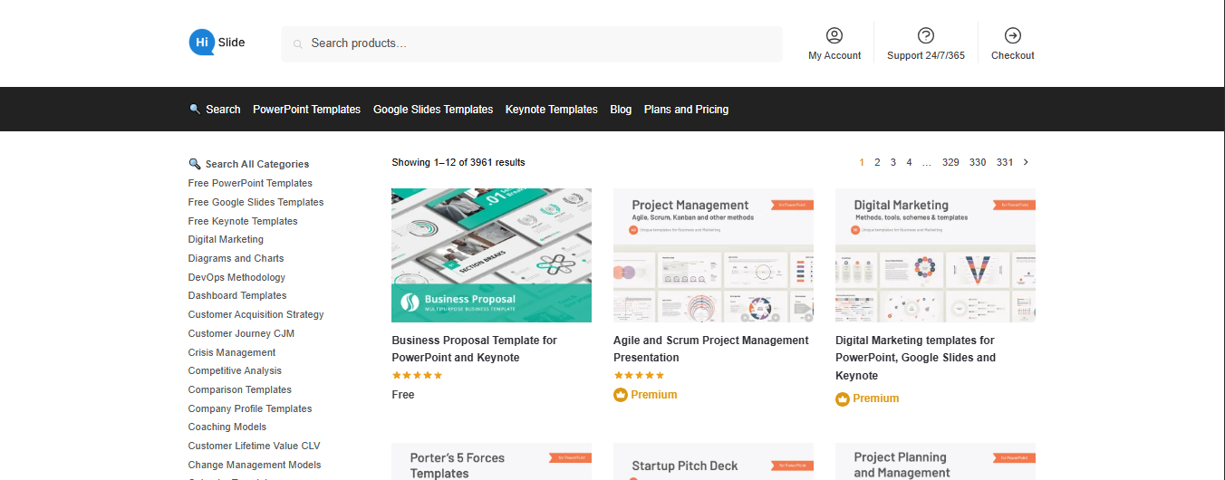Click Premium label under Agile and Scrum
This screenshot has width=1225, height=480.
(654, 395)
